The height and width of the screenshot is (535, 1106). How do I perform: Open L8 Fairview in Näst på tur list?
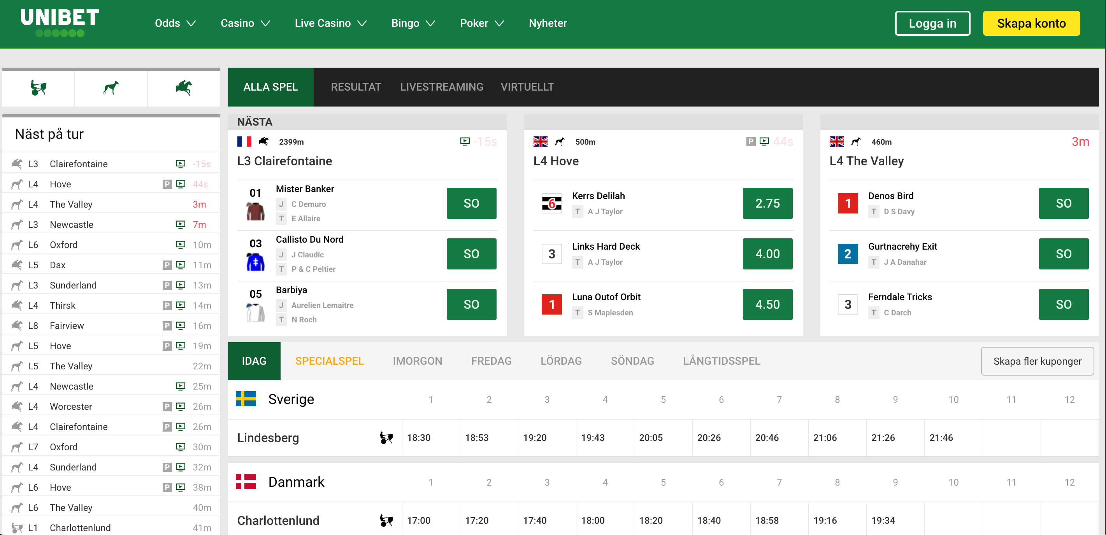tap(111, 326)
